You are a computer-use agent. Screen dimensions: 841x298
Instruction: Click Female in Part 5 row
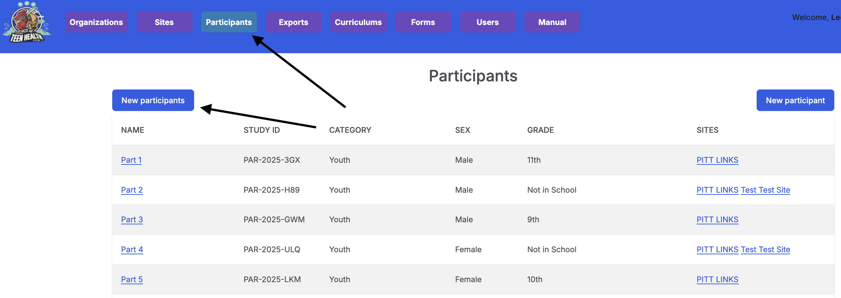(468, 279)
